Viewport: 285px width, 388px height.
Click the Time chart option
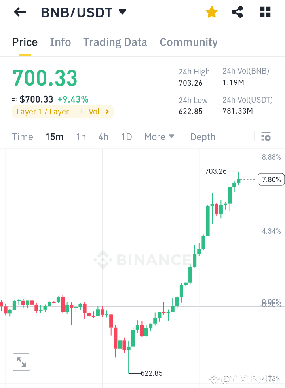coord(23,137)
